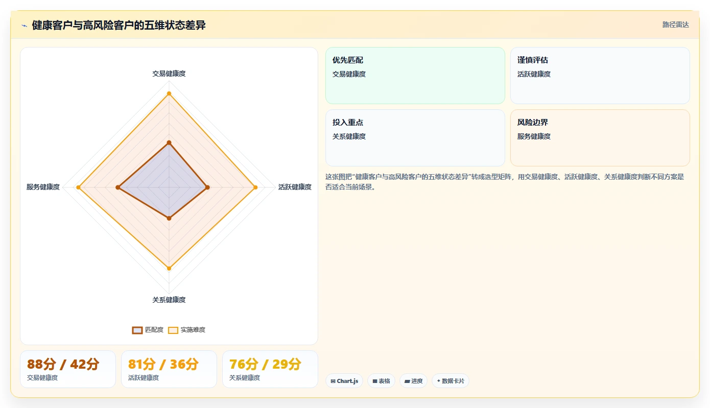Select the 优先匹配 card
Image resolution: width=710 pixels, height=408 pixels.
click(x=415, y=76)
